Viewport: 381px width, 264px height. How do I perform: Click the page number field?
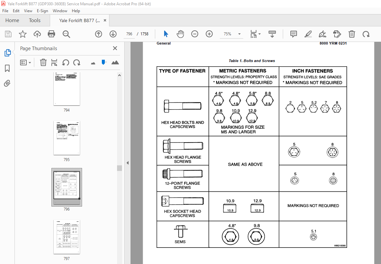coord(129,34)
